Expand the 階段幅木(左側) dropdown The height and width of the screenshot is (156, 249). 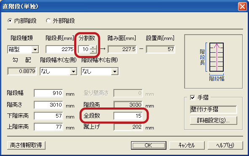click(73, 72)
